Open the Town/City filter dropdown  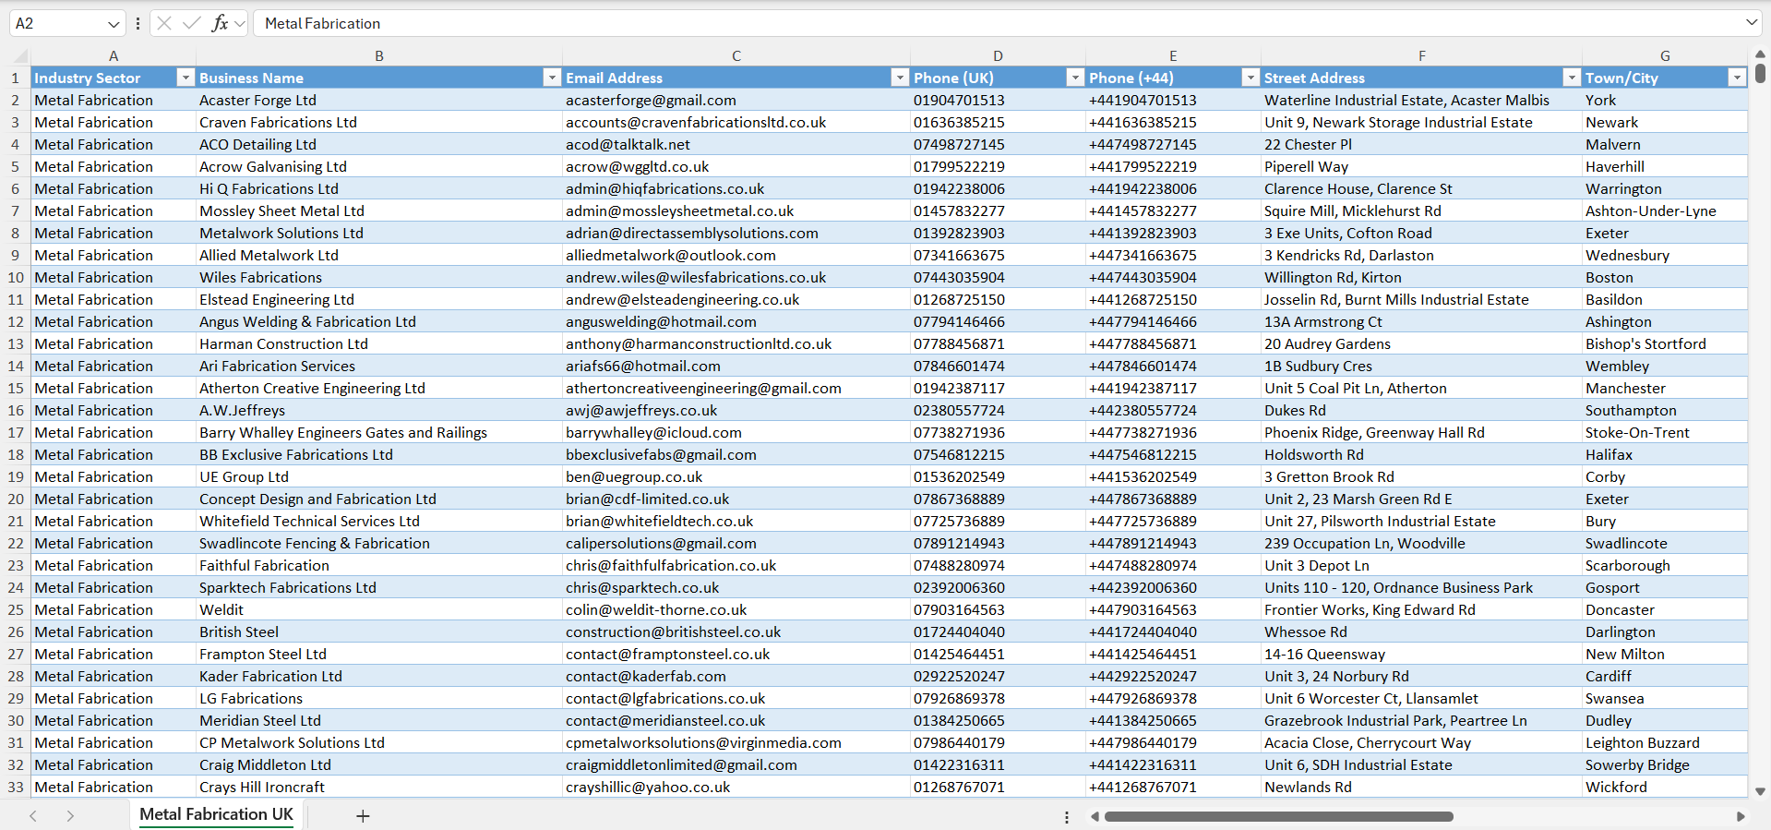[x=1737, y=78]
